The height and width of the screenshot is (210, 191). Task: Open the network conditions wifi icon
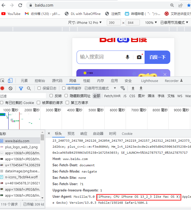[123, 88]
